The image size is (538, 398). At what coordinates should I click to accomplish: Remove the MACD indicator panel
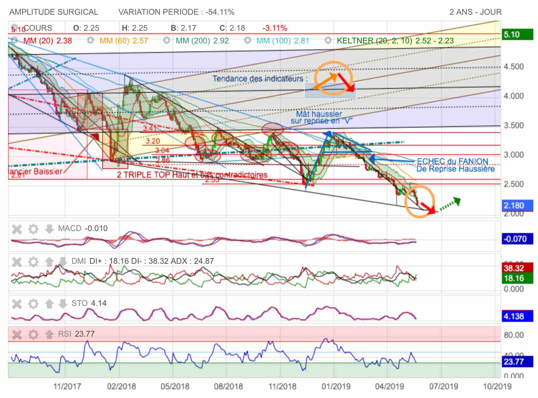tap(17, 229)
